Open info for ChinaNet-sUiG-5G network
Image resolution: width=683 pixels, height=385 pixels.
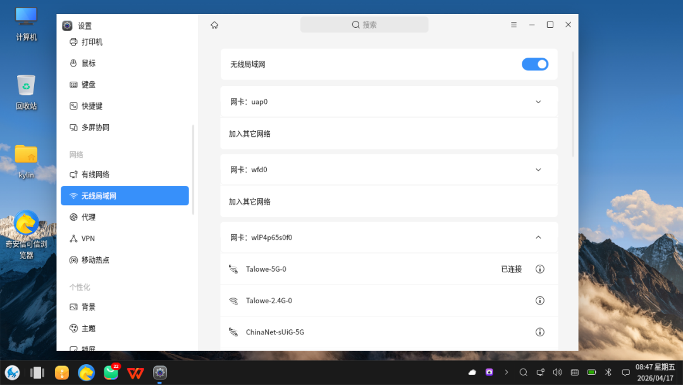[539, 332]
